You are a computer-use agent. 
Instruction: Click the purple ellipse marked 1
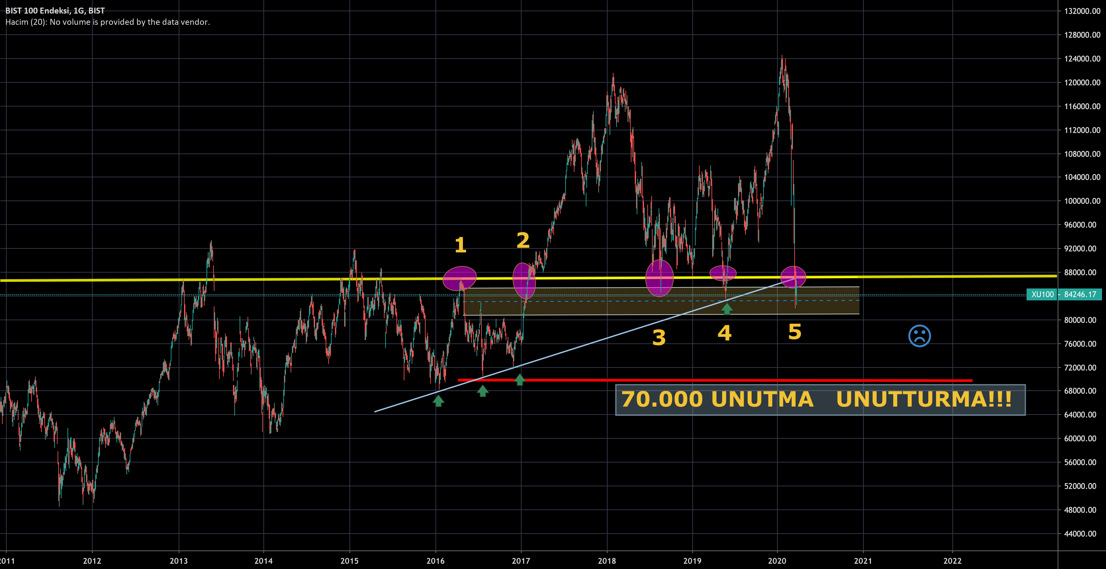460,279
